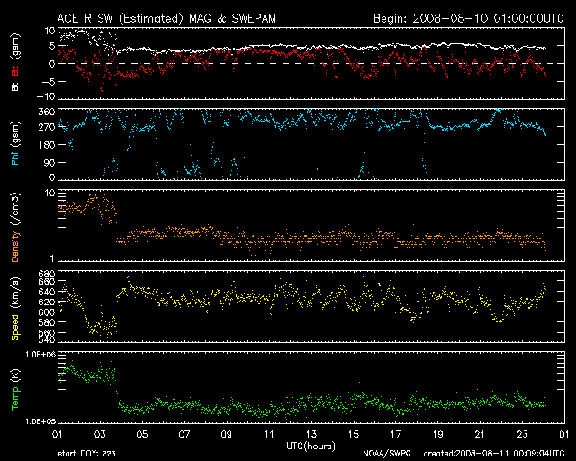The width and height of the screenshot is (576, 461).
Task: Click the '560' tick on the Speed axis
Action: pyautogui.click(x=47, y=332)
